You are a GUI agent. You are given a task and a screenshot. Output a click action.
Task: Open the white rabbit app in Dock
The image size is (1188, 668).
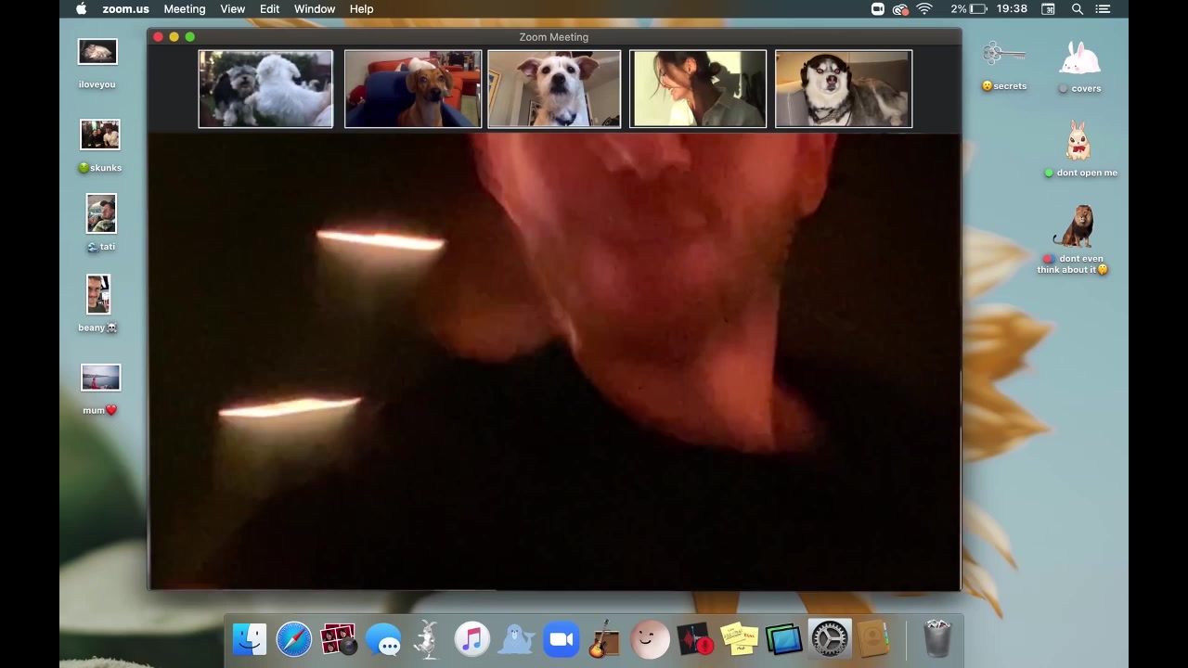point(428,639)
